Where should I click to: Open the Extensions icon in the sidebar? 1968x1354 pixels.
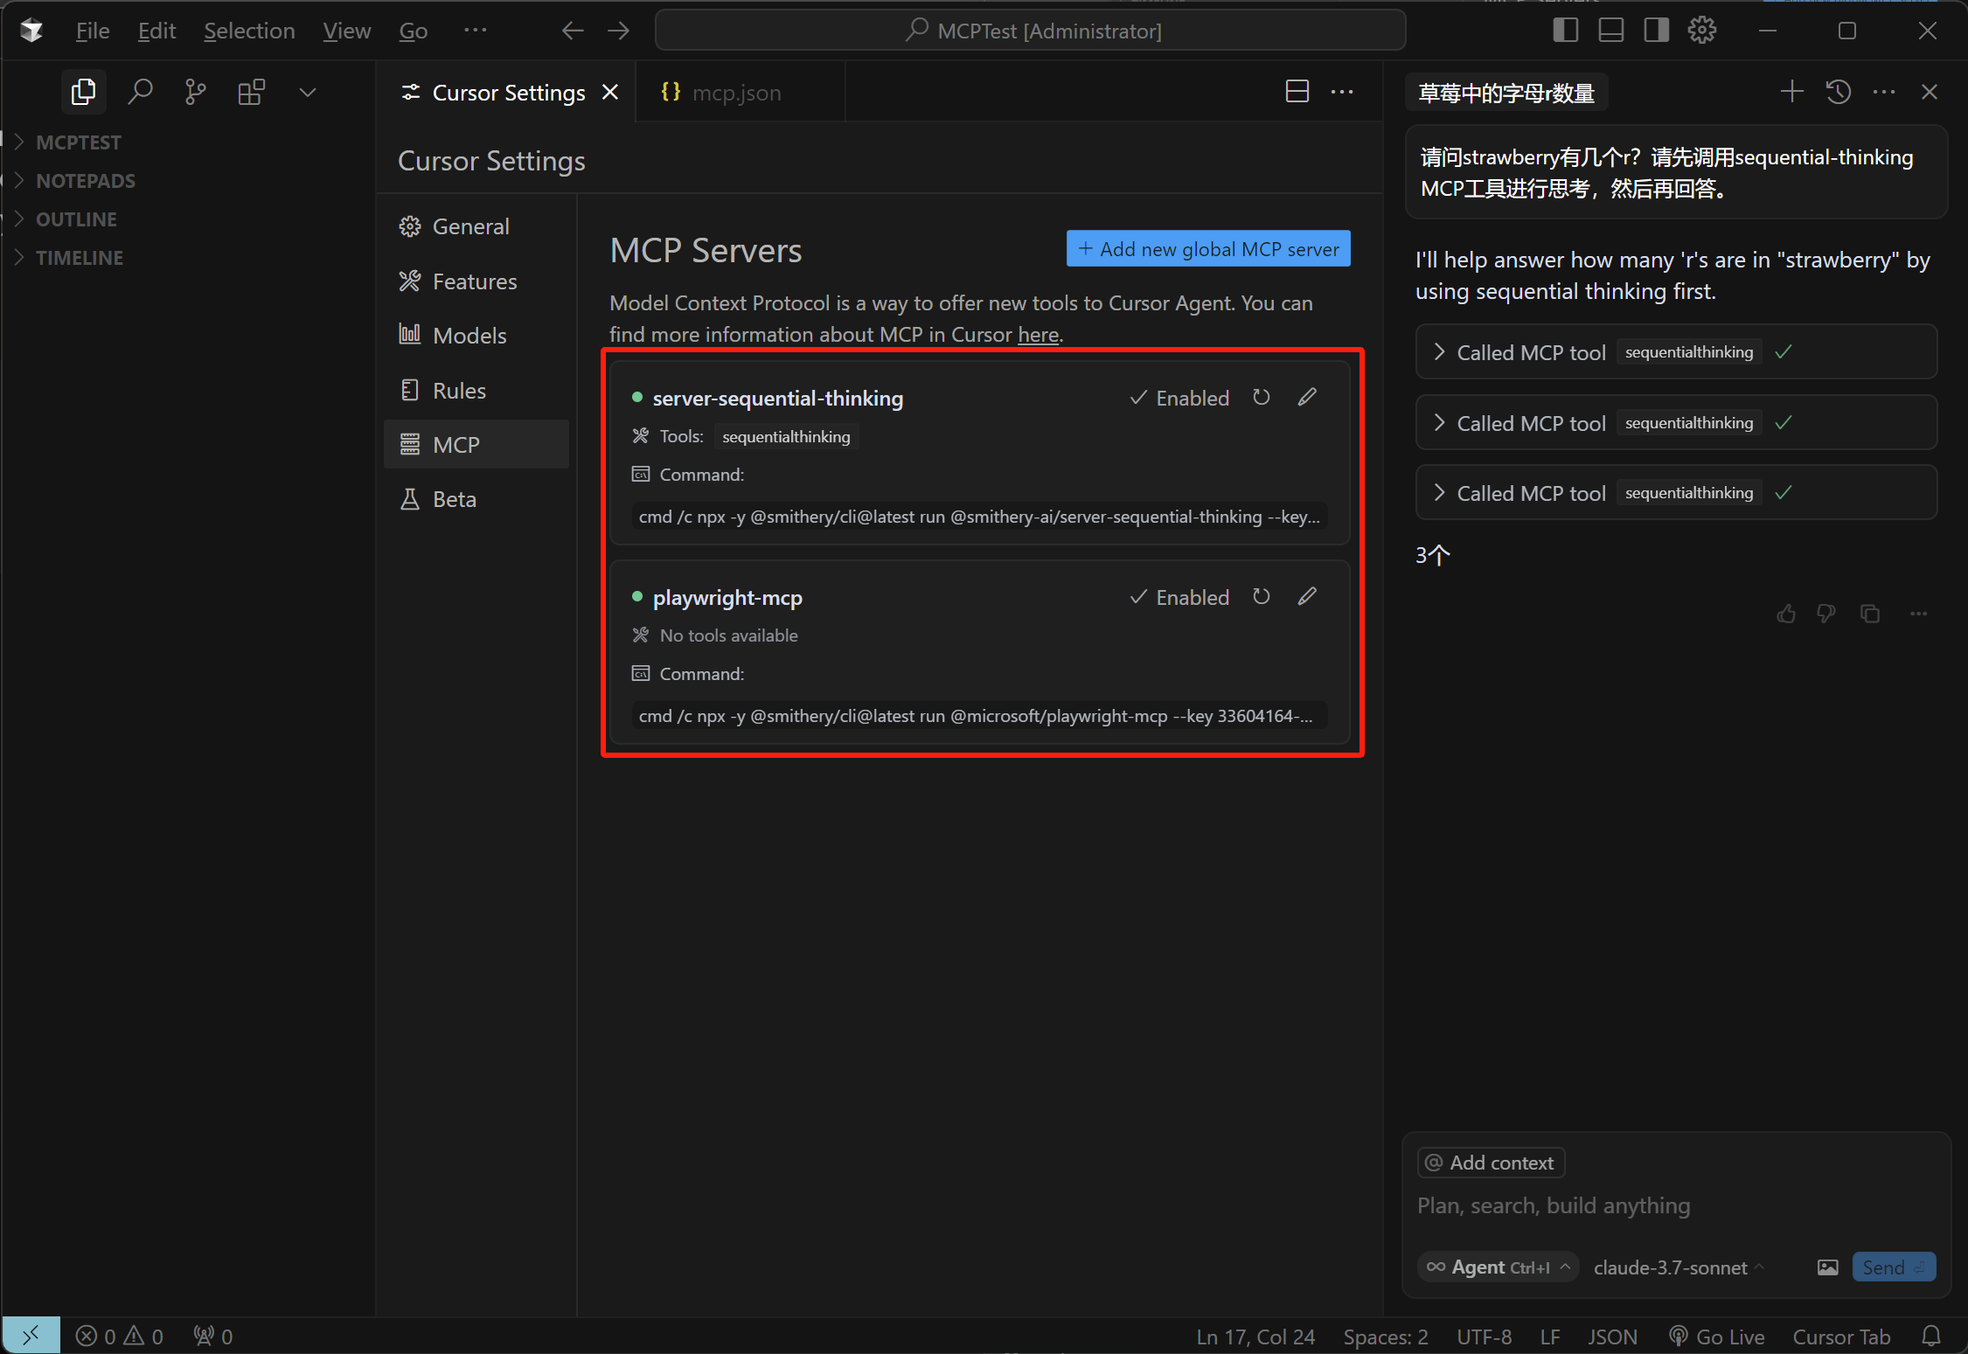pyautogui.click(x=252, y=92)
